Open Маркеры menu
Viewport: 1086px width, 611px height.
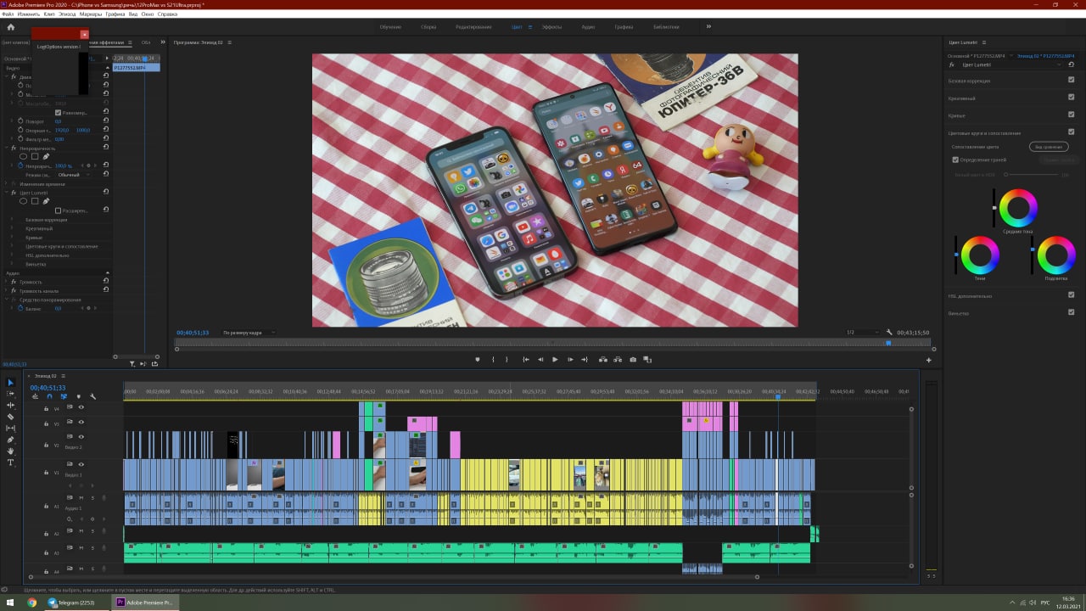(x=91, y=14)
